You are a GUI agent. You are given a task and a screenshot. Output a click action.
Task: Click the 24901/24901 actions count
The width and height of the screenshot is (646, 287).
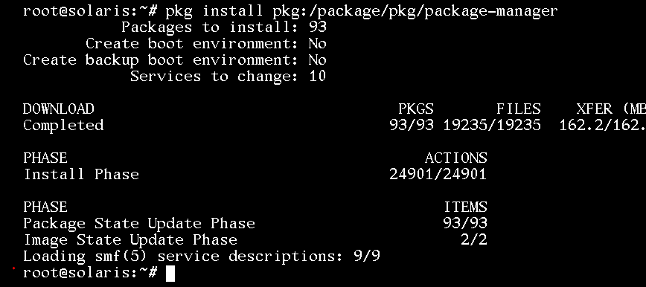coord(438,174)
